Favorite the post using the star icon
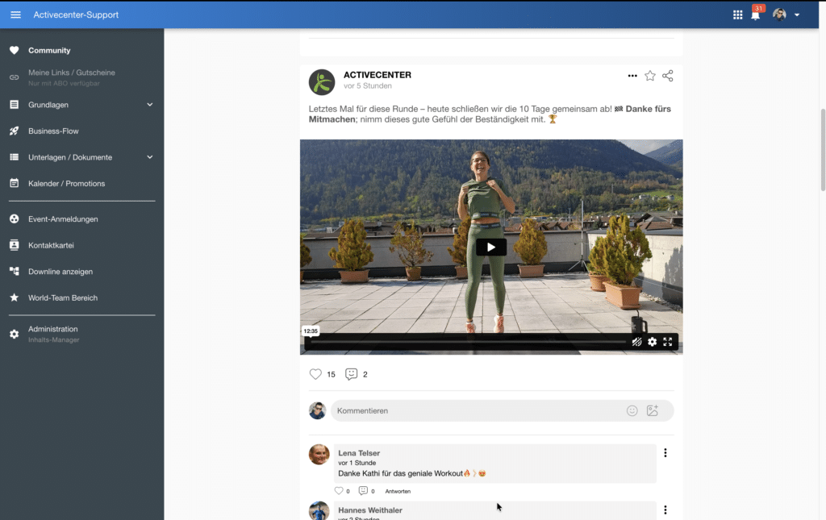 650,75
